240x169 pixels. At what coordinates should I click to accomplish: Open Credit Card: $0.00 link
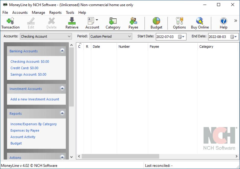(x=24, y=68)
